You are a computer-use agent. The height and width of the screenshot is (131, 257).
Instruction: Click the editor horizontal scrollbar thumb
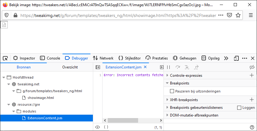point(123,121)
